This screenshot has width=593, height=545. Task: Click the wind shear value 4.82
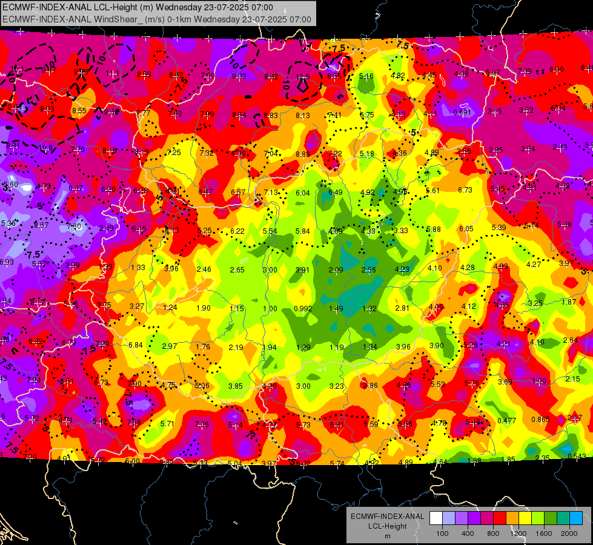398,75
